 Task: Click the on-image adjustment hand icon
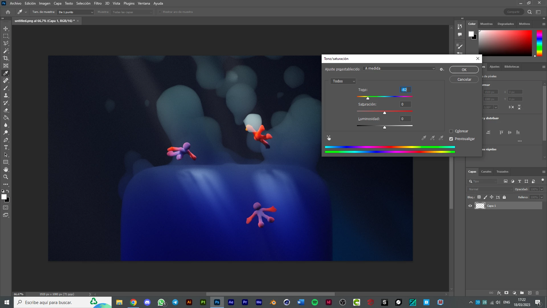[329, 138]
